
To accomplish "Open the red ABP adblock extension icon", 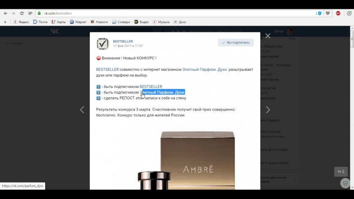I will [x=338, y=13].
